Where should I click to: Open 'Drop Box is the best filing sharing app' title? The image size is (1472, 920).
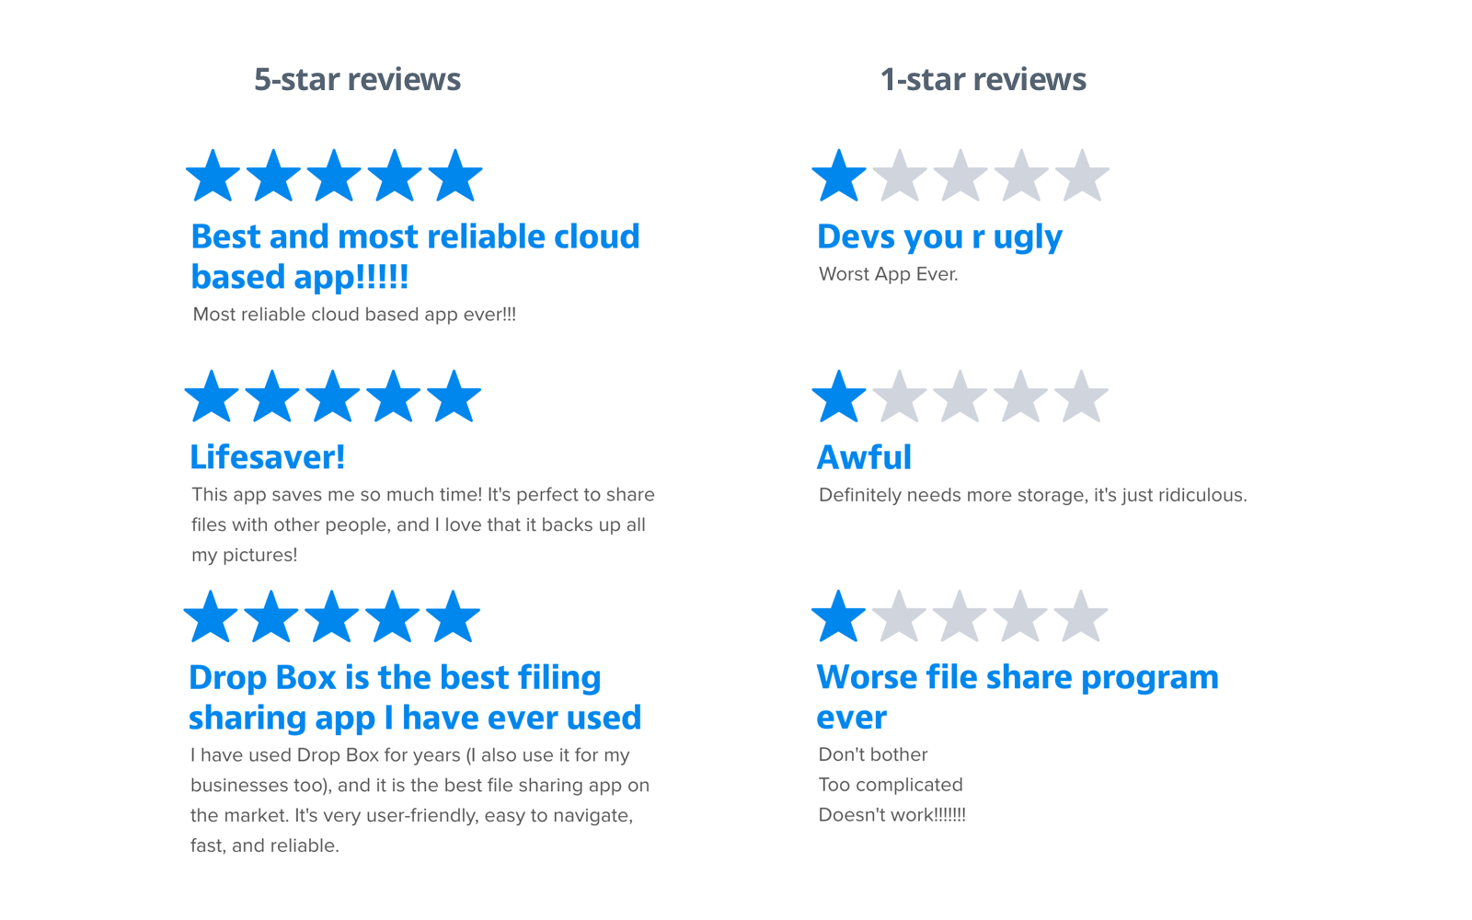pyautogui.click(x=415, y=697)
